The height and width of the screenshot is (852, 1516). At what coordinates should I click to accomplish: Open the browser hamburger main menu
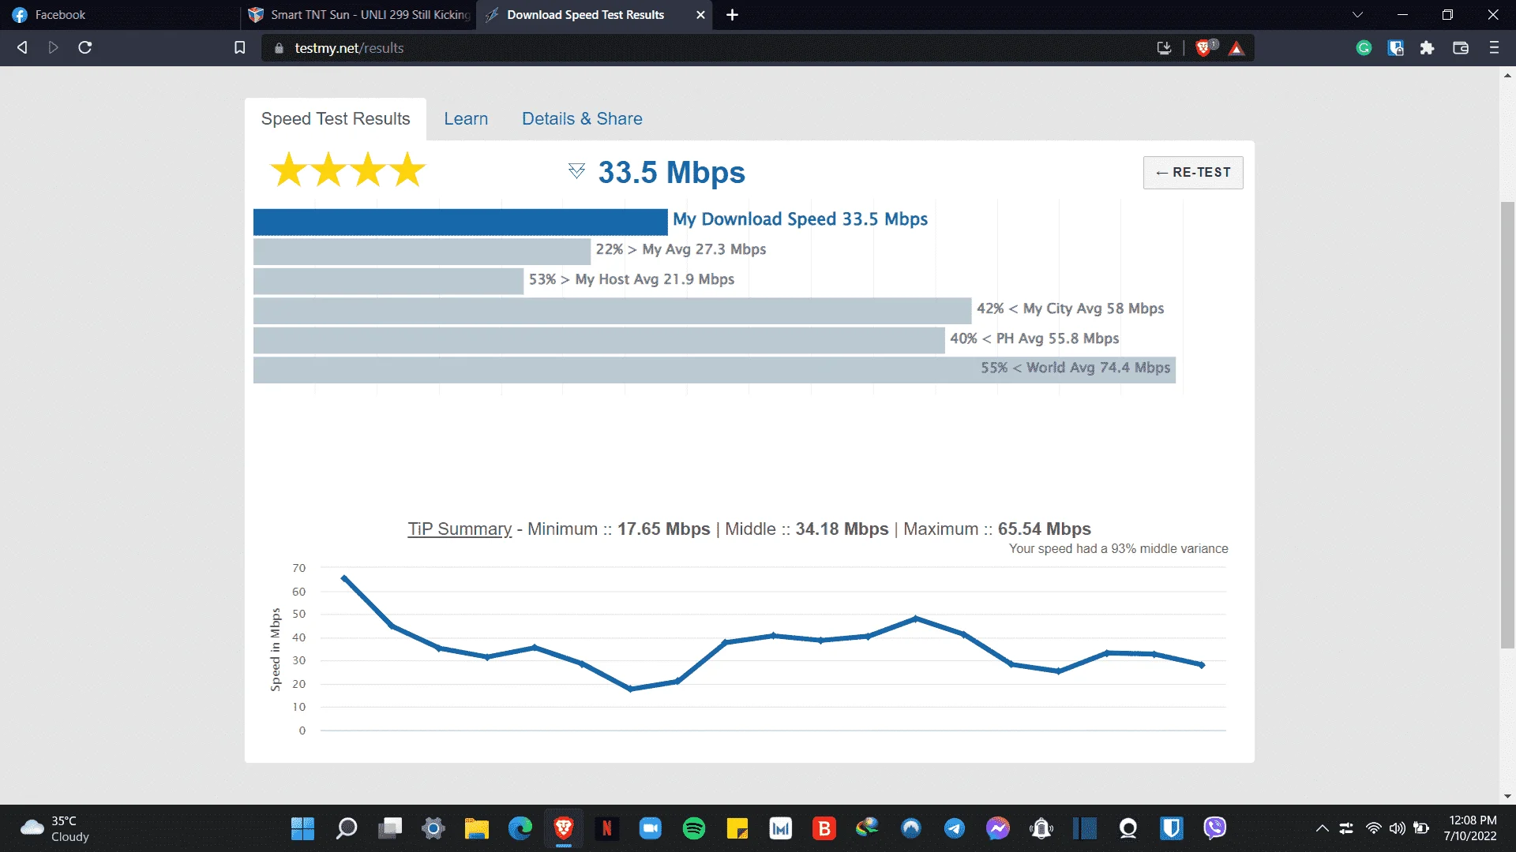tap(1494, 48)
